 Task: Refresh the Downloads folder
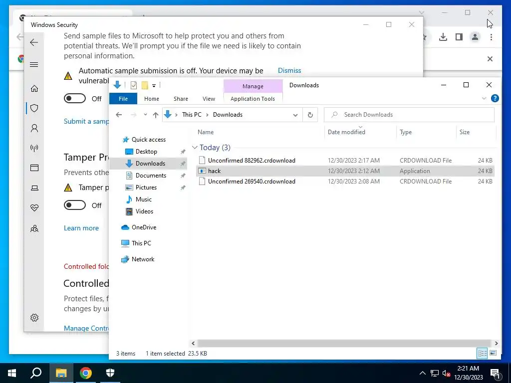(x=310, y=115)
